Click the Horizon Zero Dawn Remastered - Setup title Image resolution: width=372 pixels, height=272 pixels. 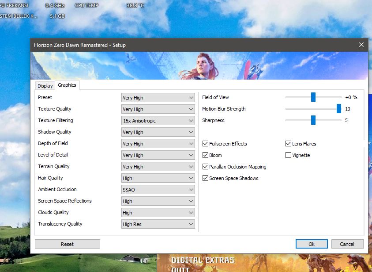point(80,45)
